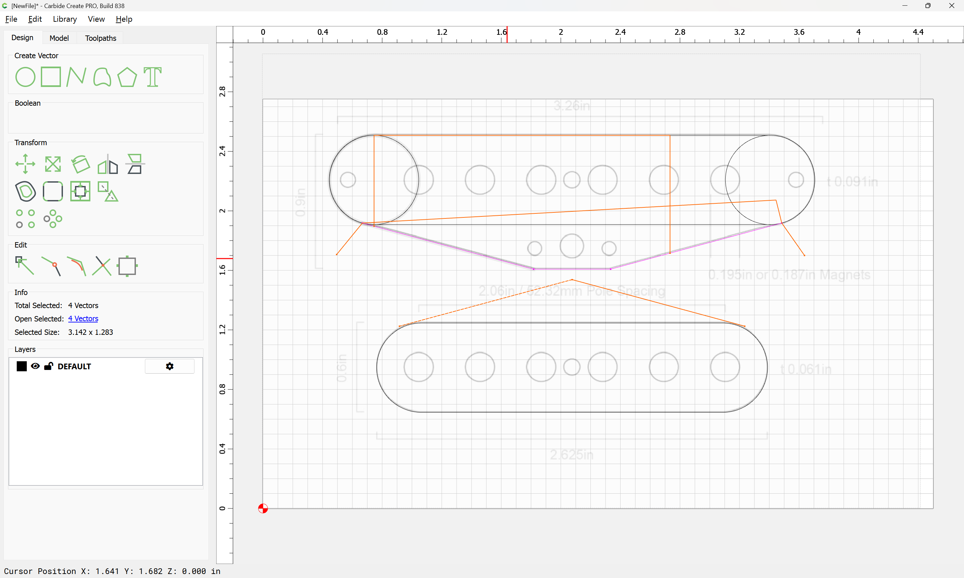
Task: Click the DEFAULT layer black color swatch
Action: (x=22, y=366)
